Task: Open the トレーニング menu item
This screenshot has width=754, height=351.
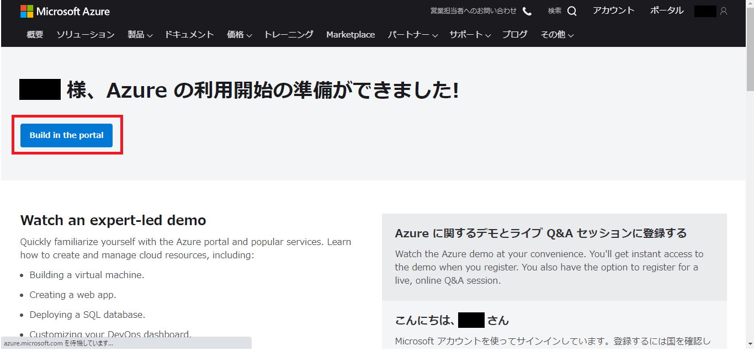Action: tap(289, 34)
